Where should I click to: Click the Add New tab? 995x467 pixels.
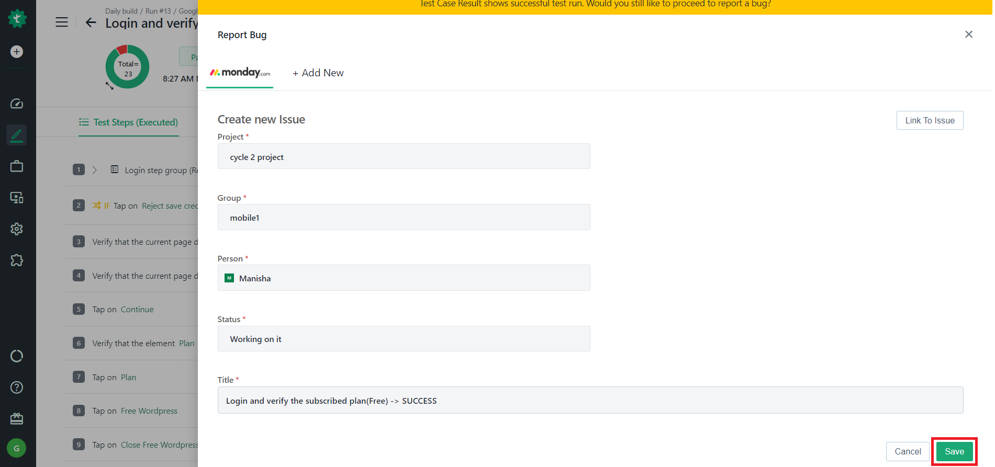point(318,73)
